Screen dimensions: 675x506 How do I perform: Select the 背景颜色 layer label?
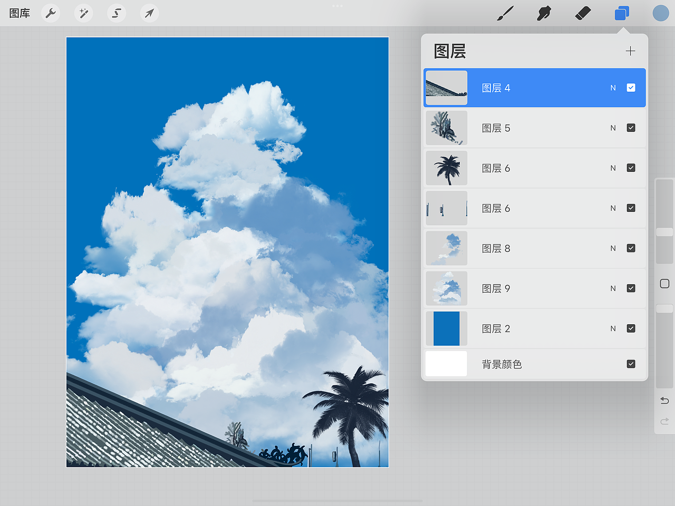pos(502,364)
